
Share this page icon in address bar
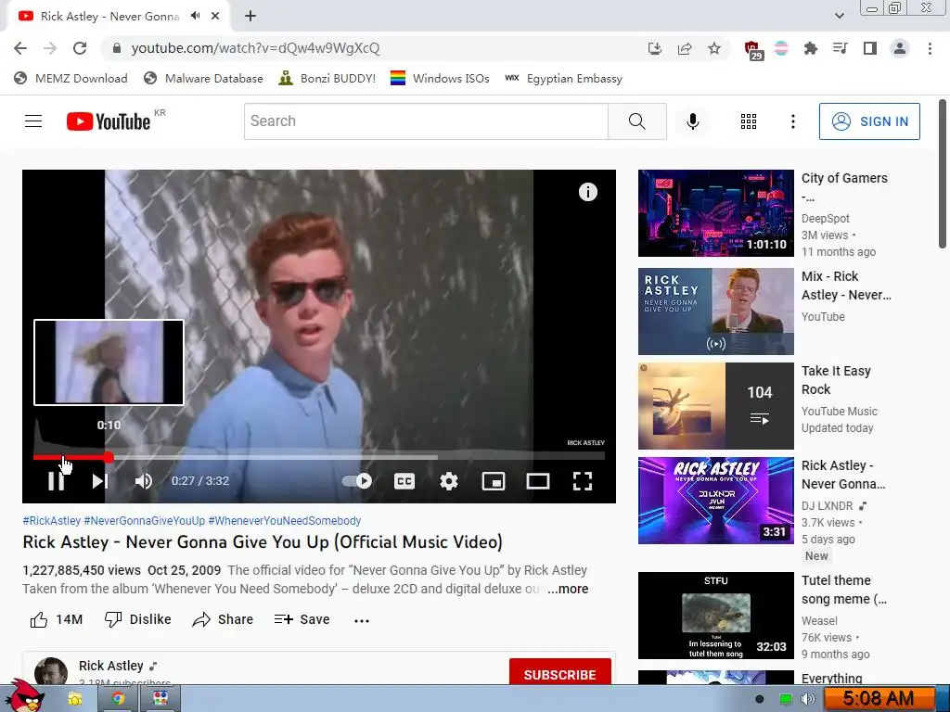(x=685, y=48)
